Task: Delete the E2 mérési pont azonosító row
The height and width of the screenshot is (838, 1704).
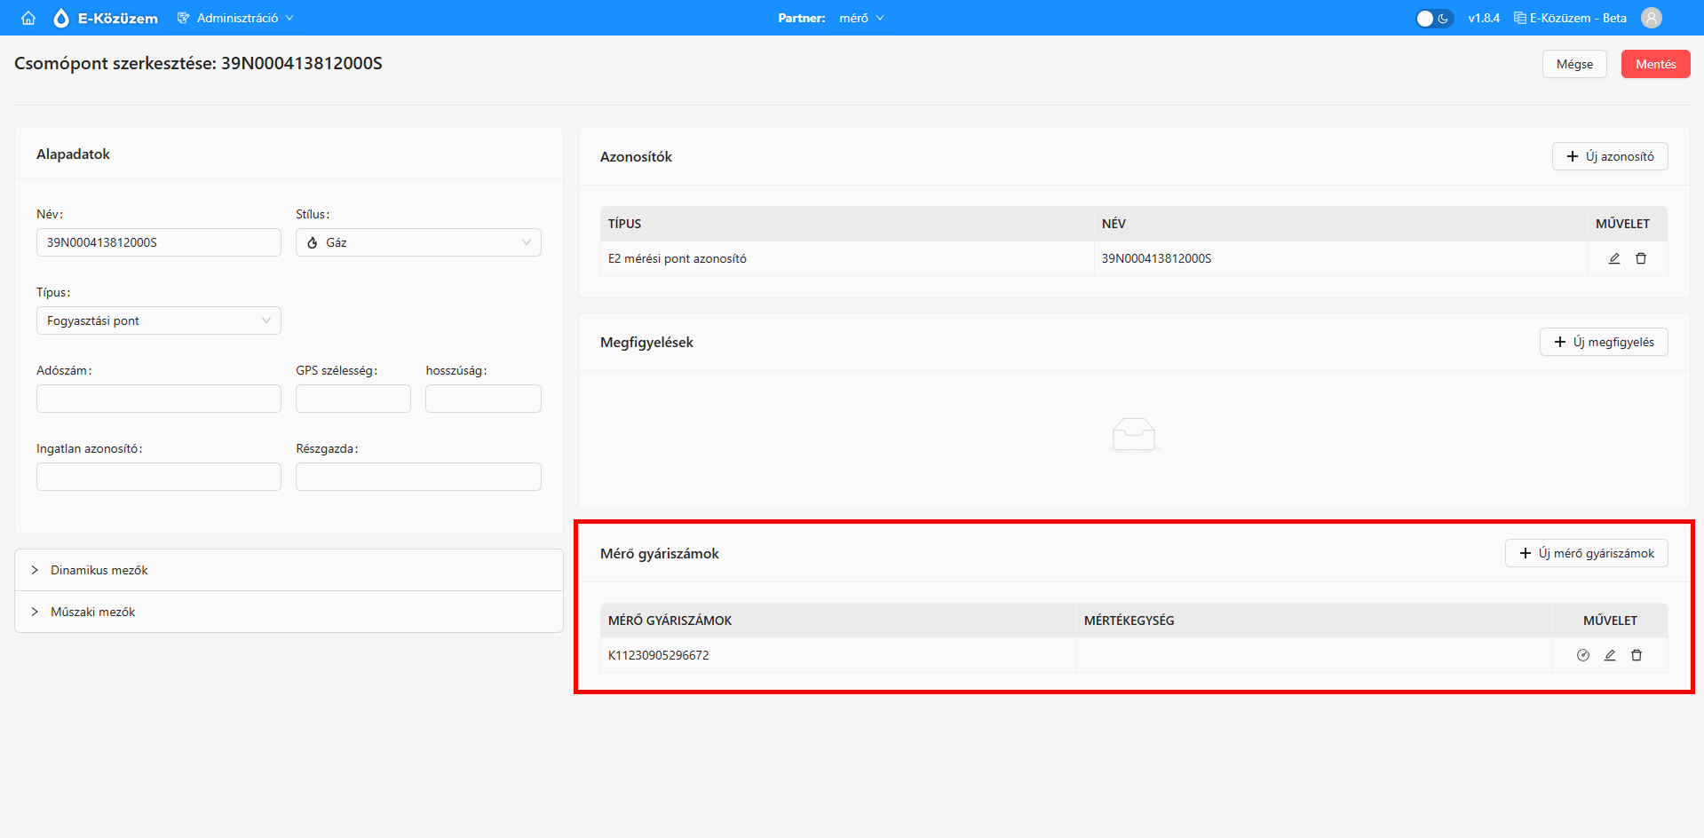Action: click(x=1640, y=258)
